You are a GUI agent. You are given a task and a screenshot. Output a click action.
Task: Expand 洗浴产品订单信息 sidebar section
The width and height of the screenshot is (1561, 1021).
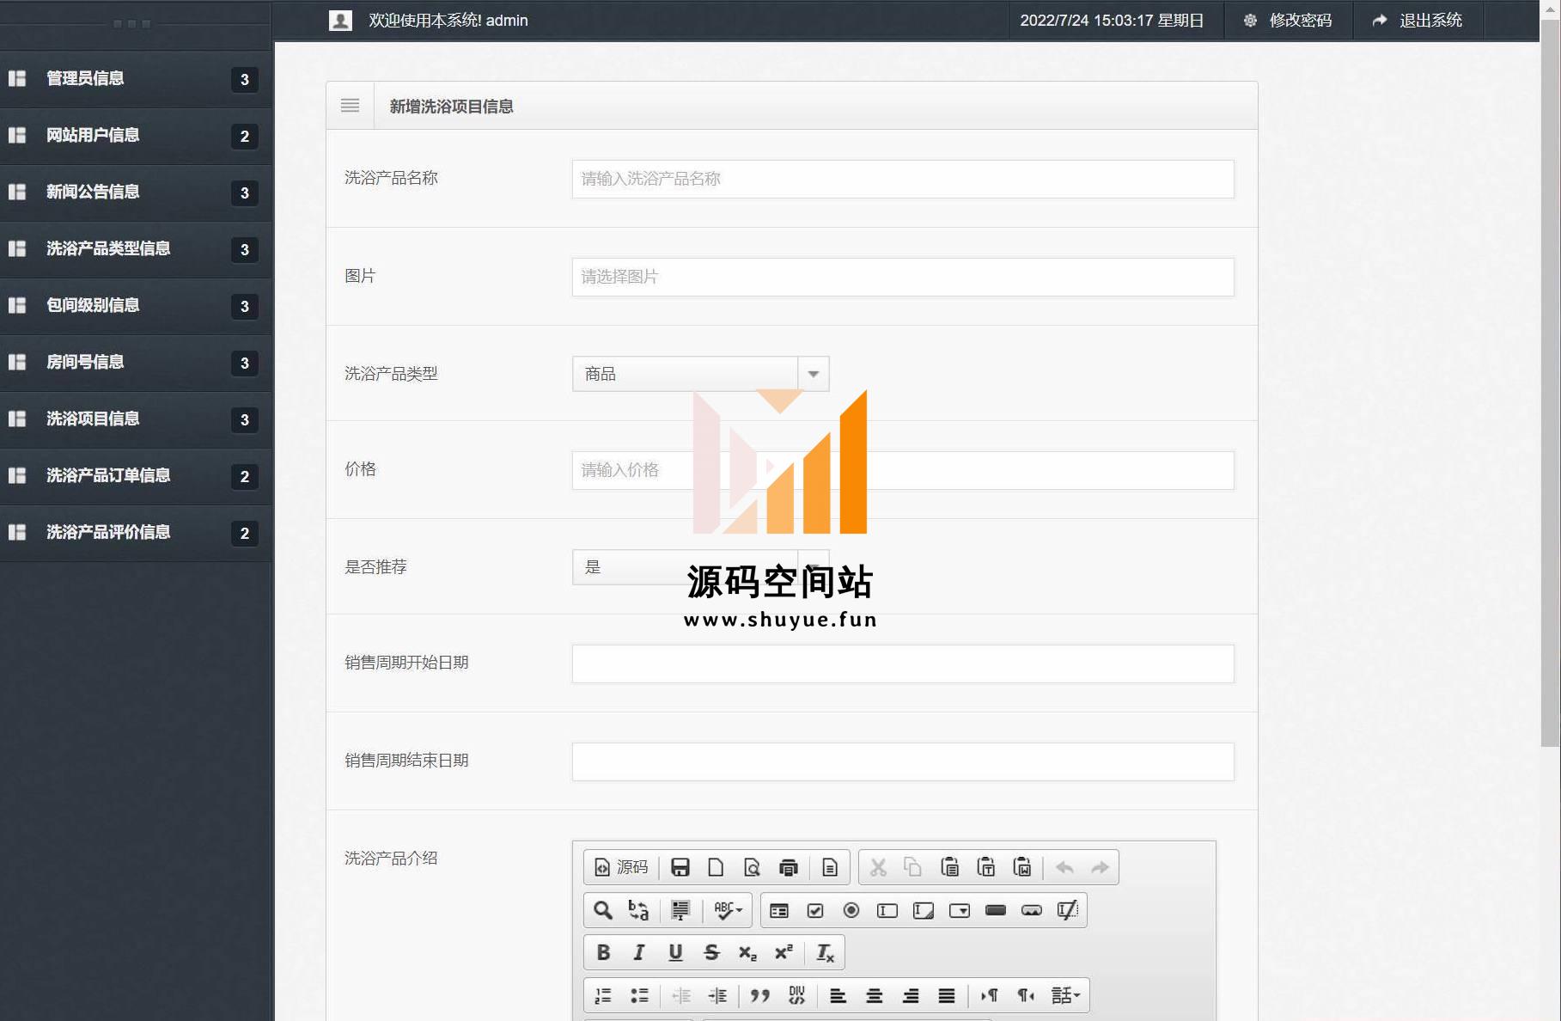pos(136,476)
